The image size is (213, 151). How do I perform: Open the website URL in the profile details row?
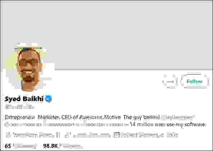coord(91,136)
